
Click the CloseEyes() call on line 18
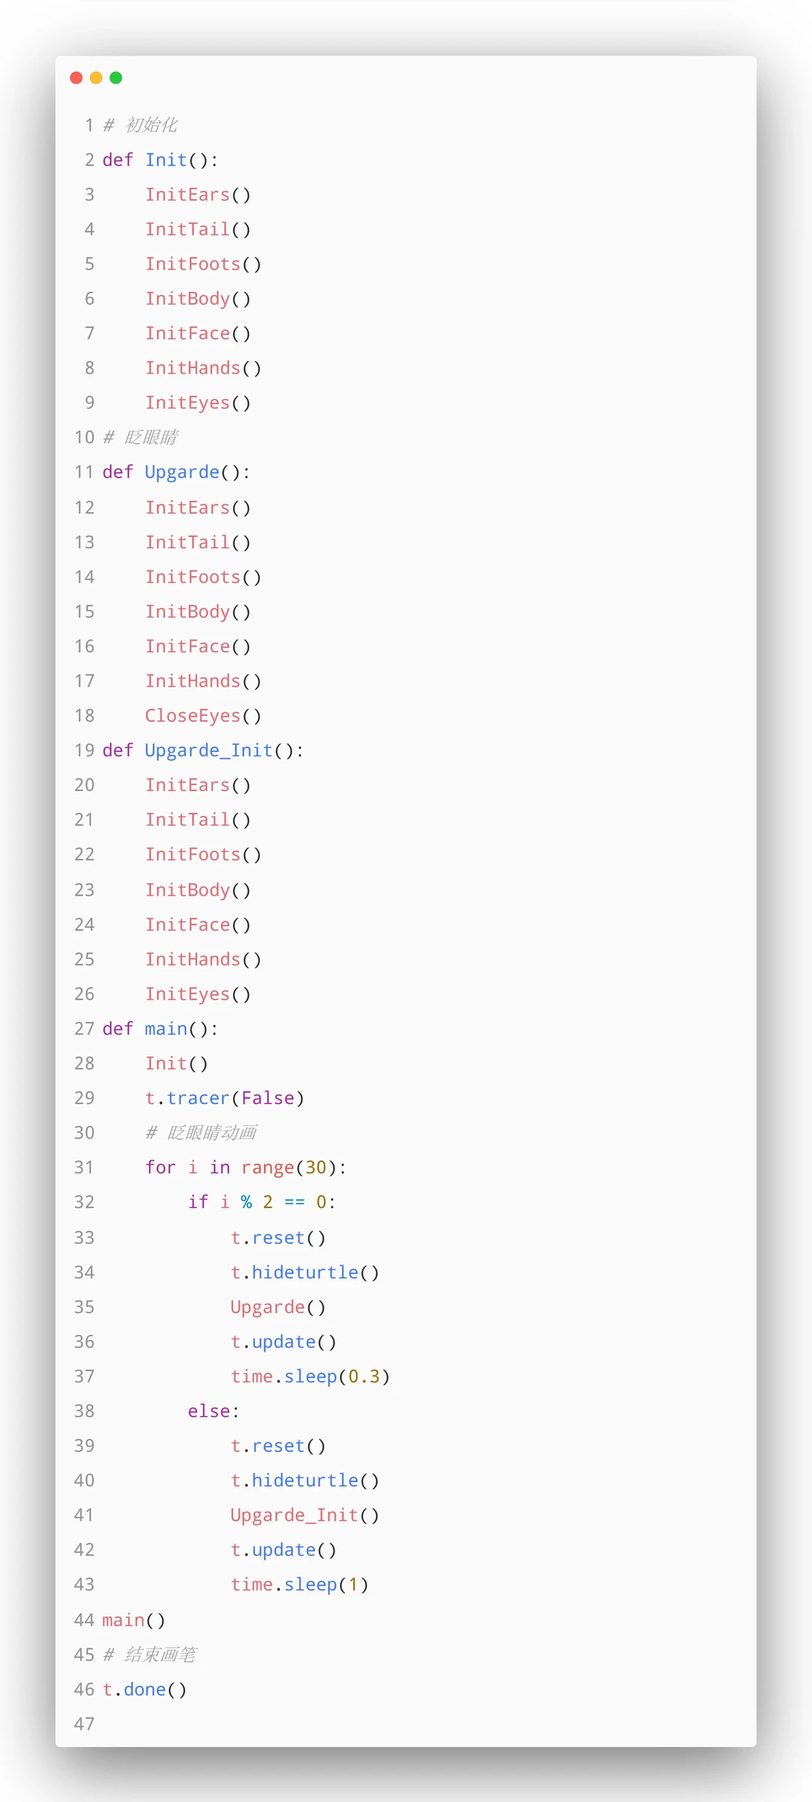click(x=203, y=716)
